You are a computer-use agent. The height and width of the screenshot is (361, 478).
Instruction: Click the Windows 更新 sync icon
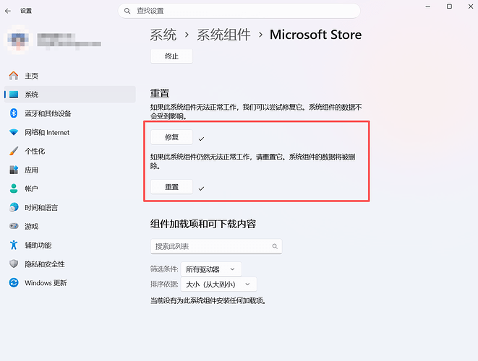coord(14,283)
